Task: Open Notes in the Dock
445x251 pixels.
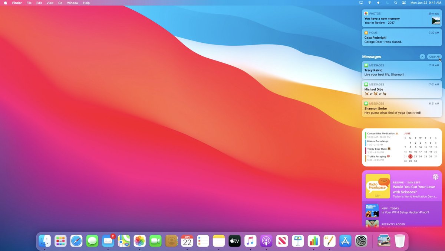Action: point(219,241)
